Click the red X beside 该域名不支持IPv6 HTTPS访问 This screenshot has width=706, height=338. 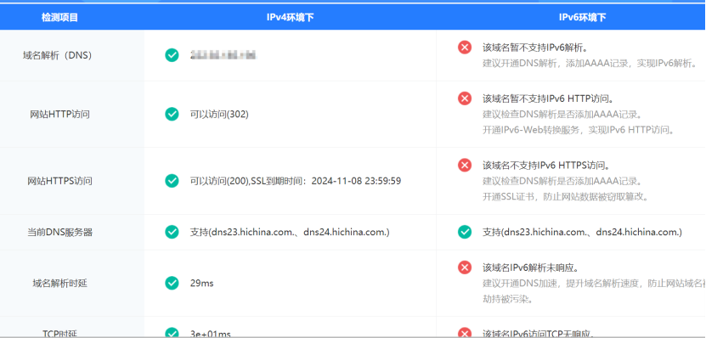[465, 165]
